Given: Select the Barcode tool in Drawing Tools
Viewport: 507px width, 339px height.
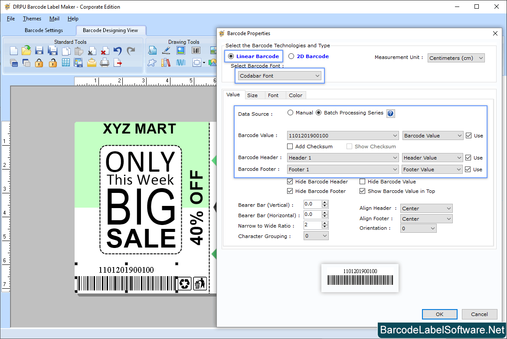Looking at the screenshot, I should tap(196, 50).
